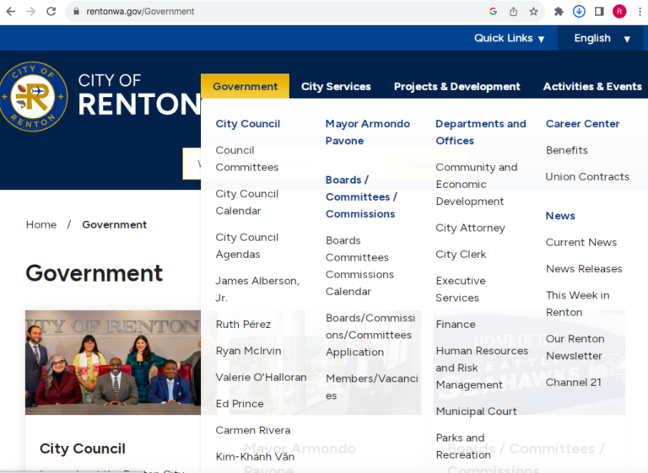Screen dimensions: 648x473
Task: Expand the Quick Links dropdown
Action: pos(509,38)
